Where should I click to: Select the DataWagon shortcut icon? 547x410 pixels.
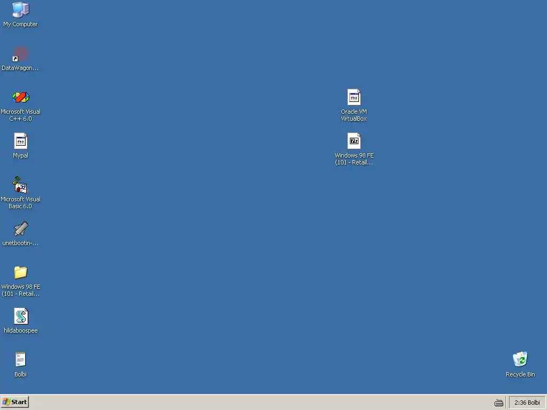21,54
